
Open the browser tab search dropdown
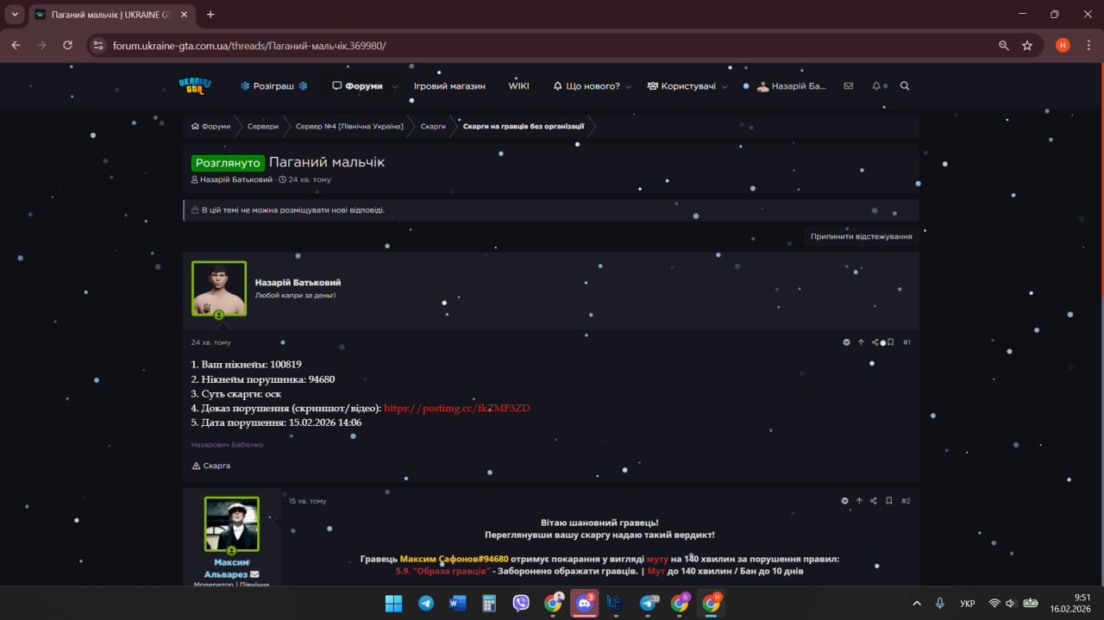coord(15,15)
